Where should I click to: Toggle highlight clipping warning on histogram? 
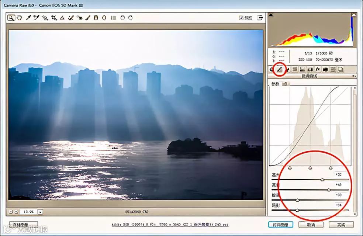point(354,15)
